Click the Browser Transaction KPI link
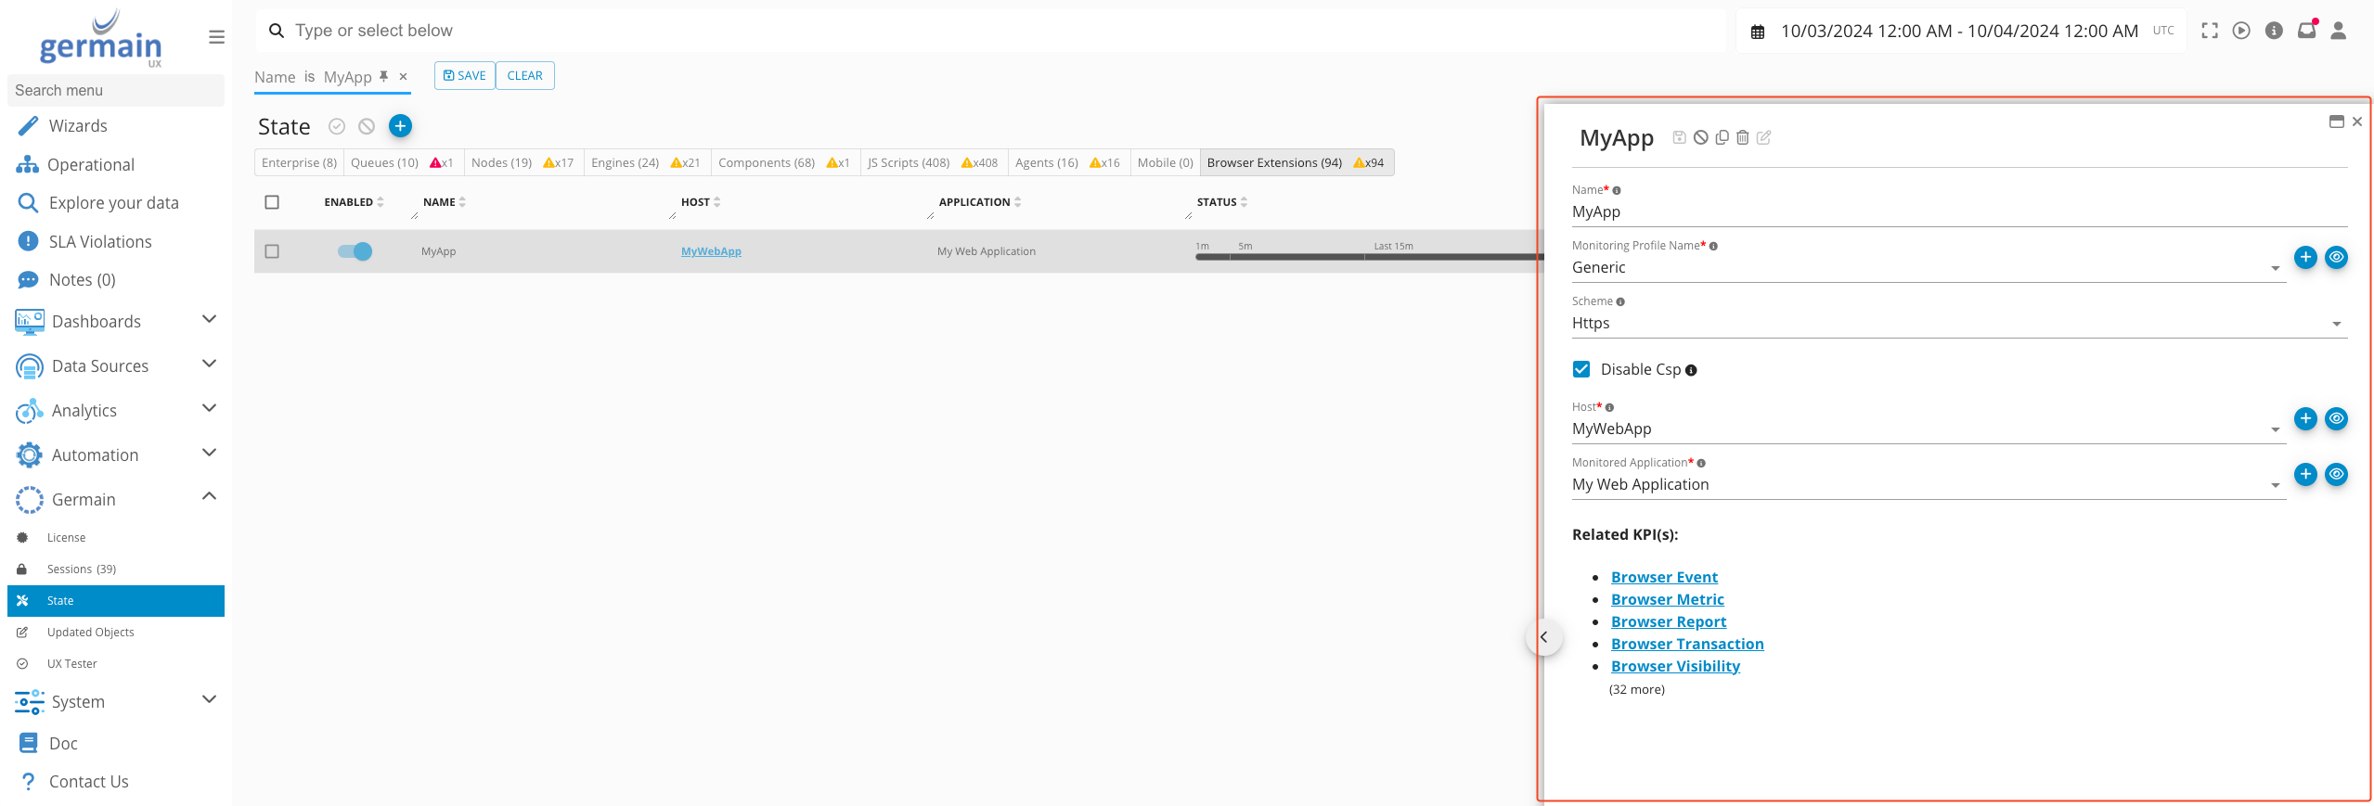The image size is (2374, 806). (x=1686, y=645)
